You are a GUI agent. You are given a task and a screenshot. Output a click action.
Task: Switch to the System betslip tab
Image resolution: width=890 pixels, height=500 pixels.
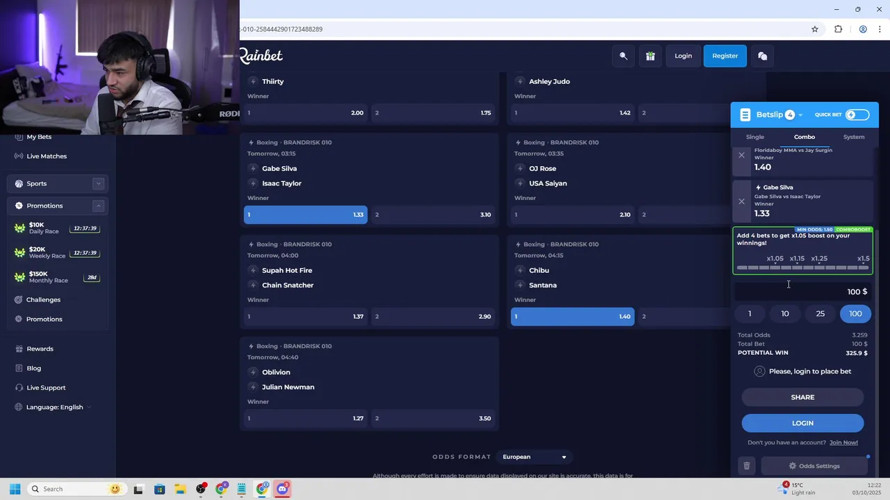click(x=854, y=137)
